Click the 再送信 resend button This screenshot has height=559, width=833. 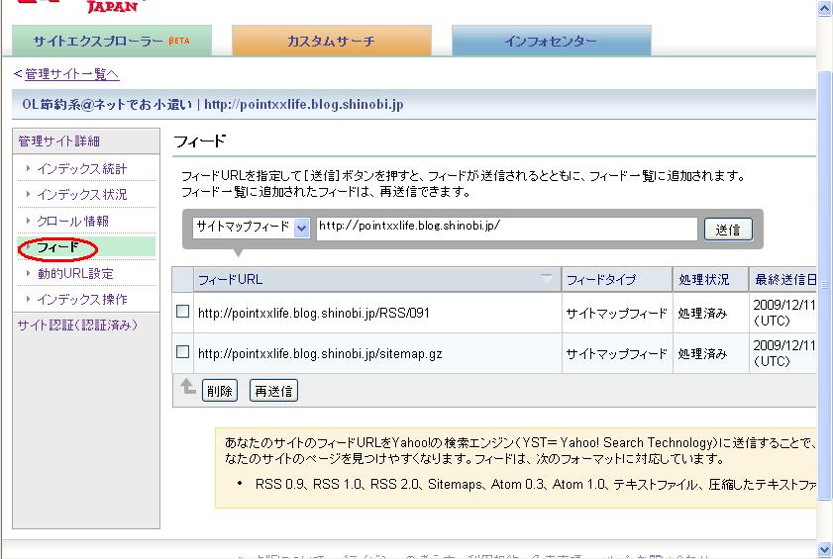click(273, 391)
